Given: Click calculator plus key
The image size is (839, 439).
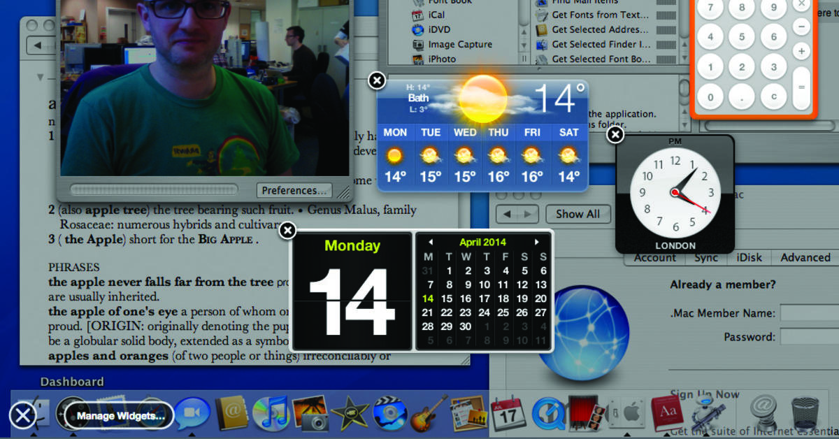Looking at the screenshot, I should [801, 50].
